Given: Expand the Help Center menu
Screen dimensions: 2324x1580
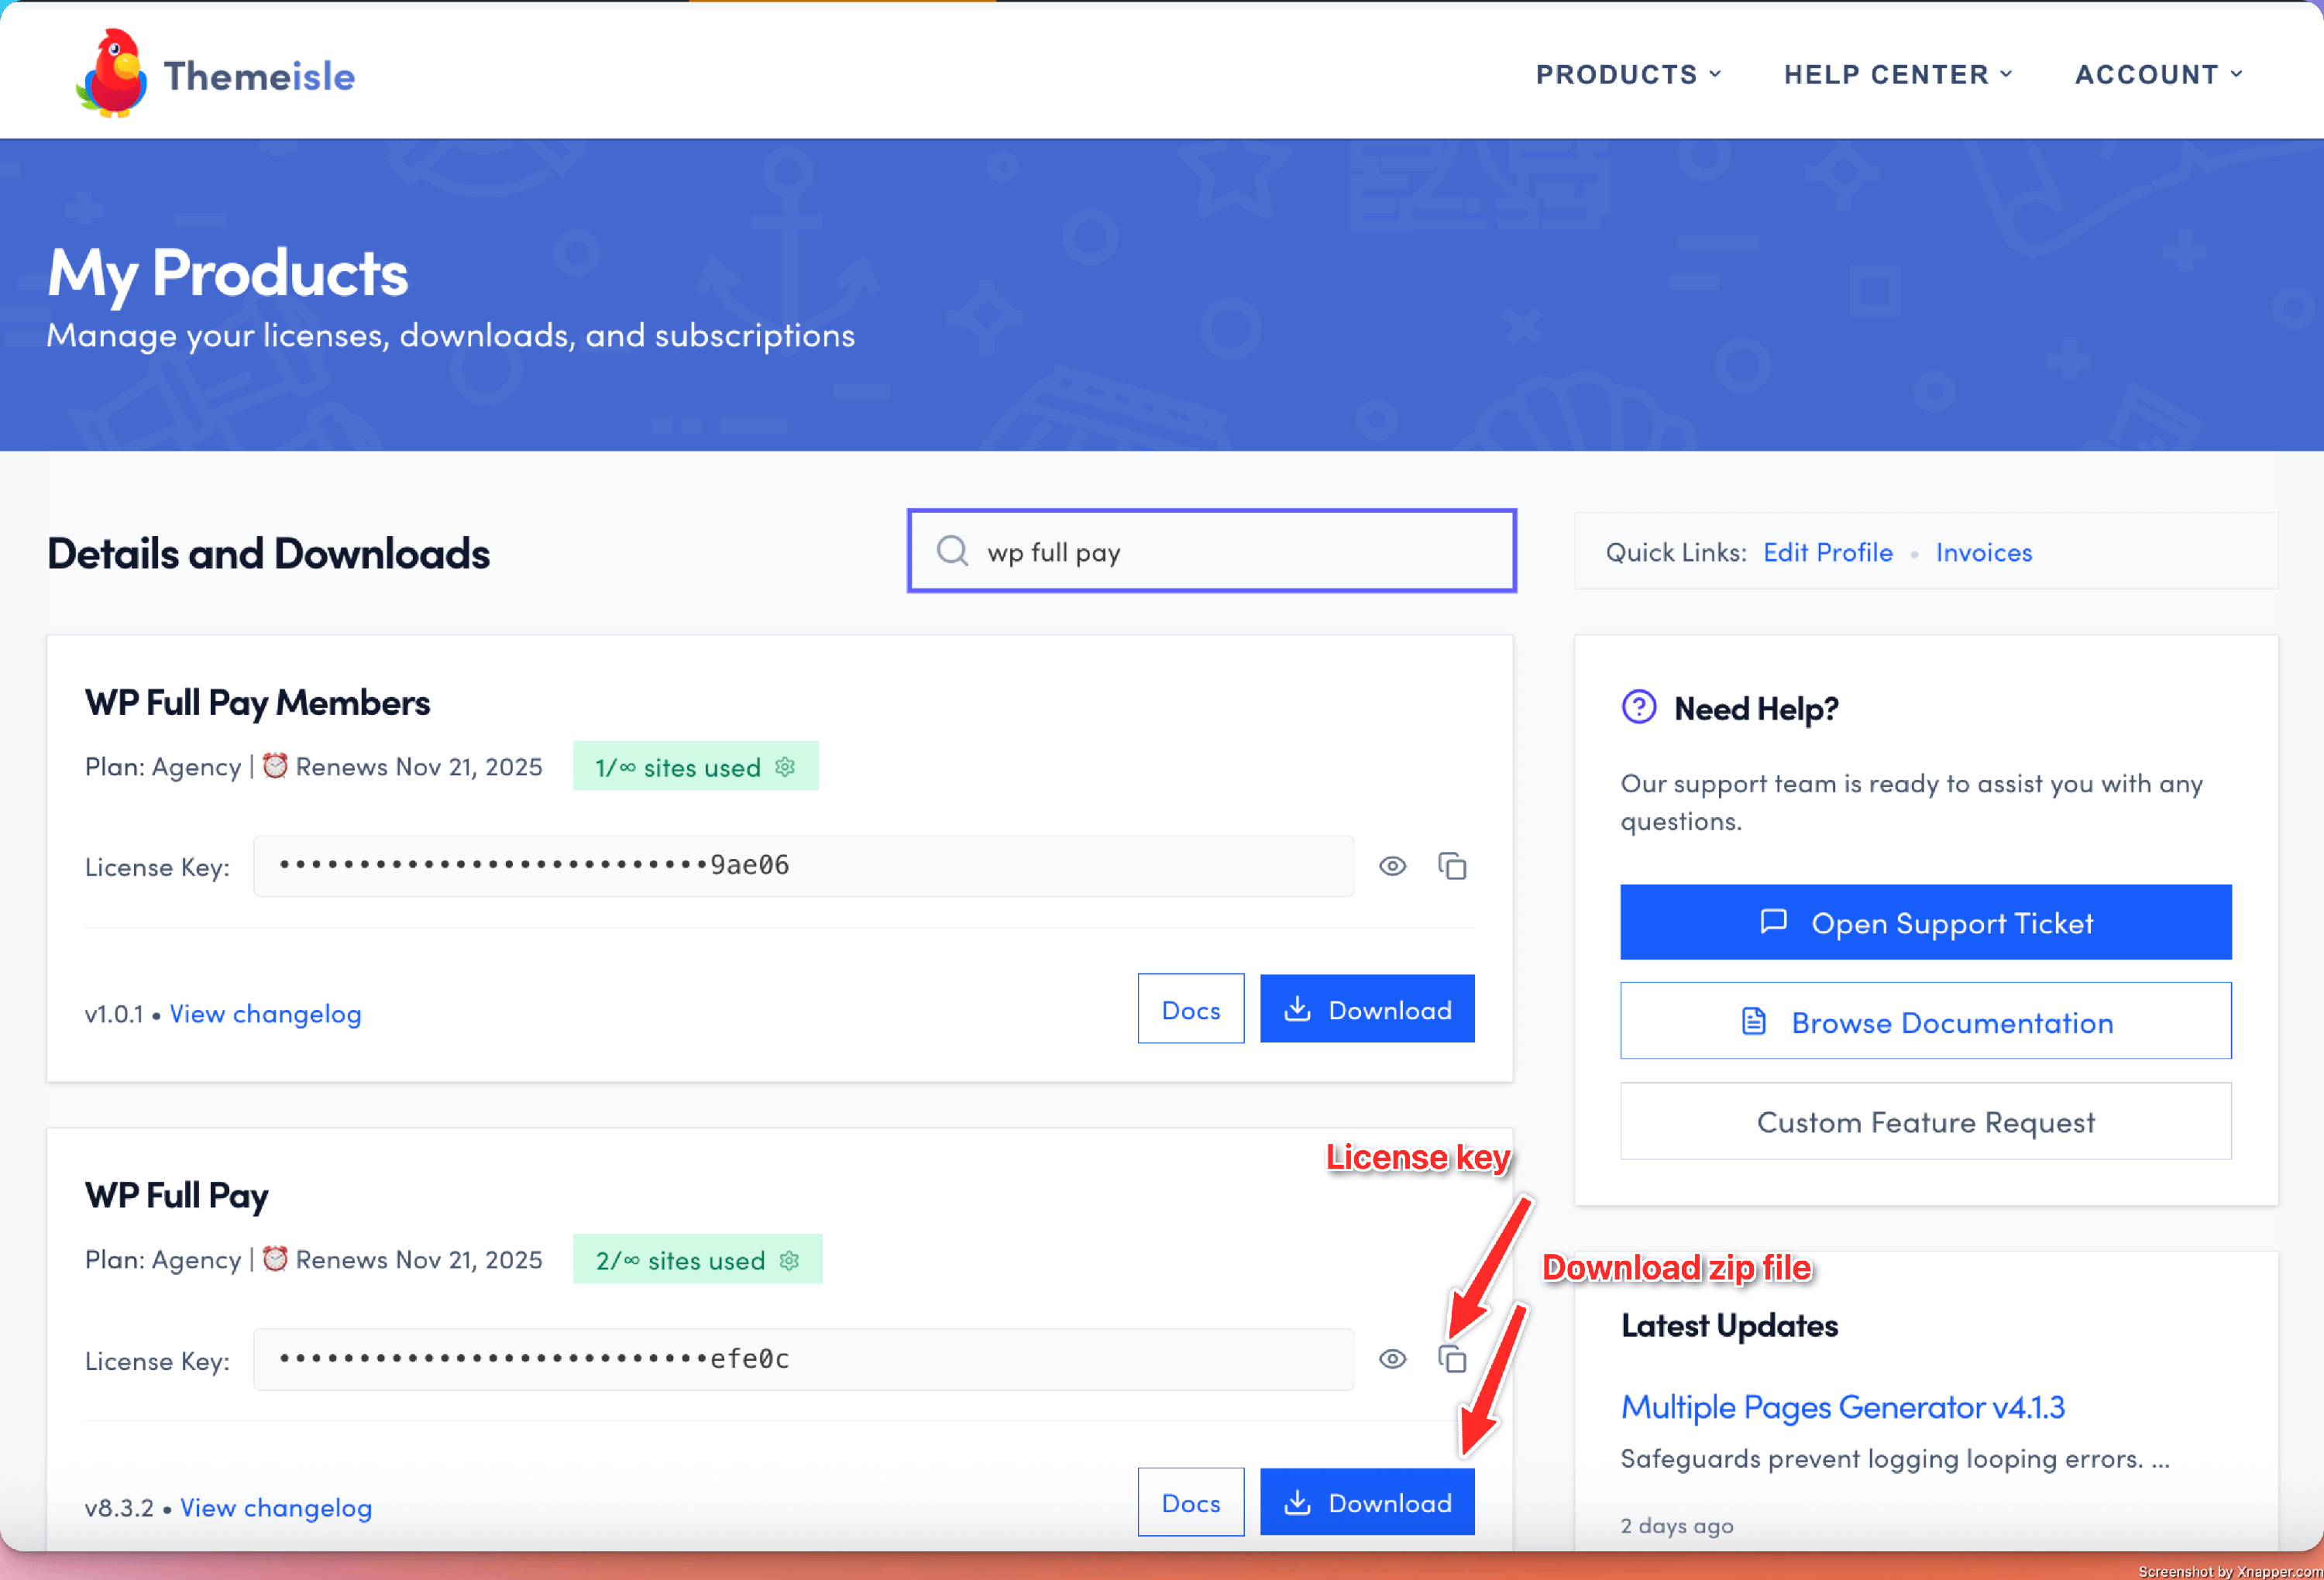Looking at the screenshot, I should tap(1897, 75).
